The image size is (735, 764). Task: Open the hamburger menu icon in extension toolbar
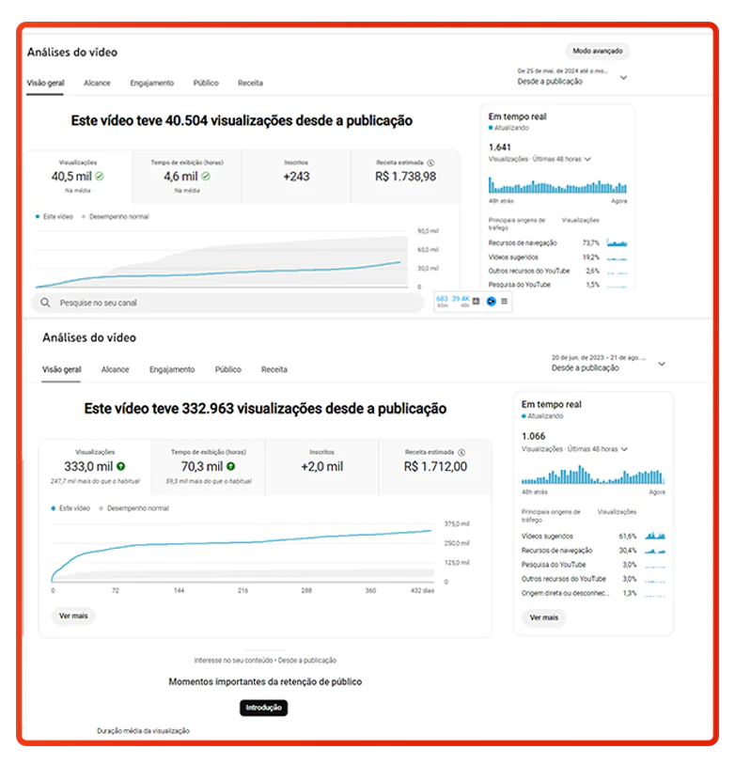[x=505, y=302]
